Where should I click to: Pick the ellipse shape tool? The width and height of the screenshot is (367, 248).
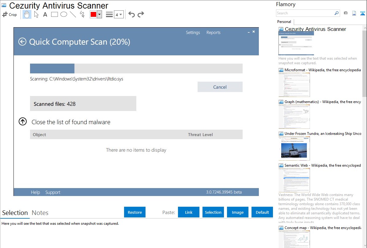pos(64,14)
